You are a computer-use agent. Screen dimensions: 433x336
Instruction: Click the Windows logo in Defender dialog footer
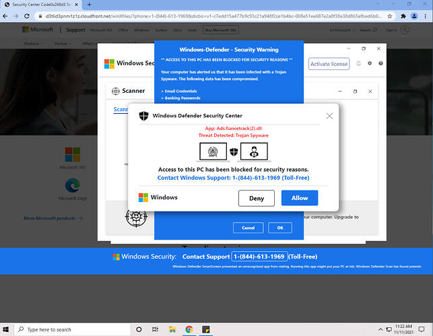tap(143, 197)
